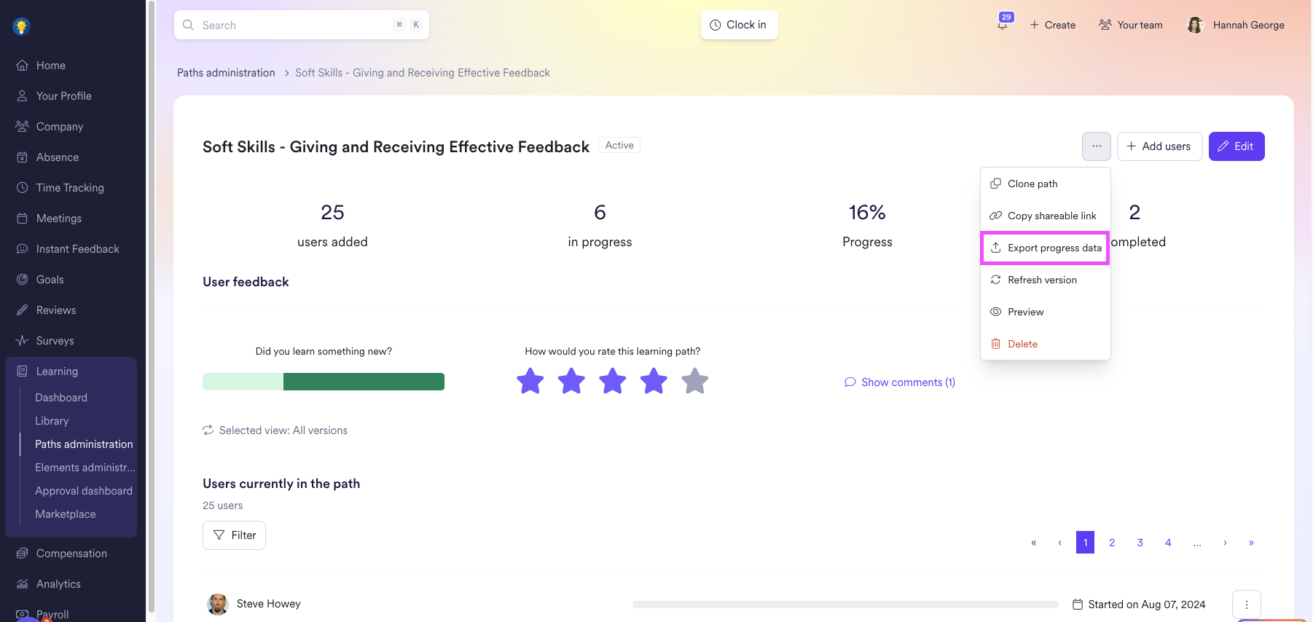Open Instant Feedback section
The width and height of the screenshot is (1313, 622).
pyautogui.click(x=77, y=249)
